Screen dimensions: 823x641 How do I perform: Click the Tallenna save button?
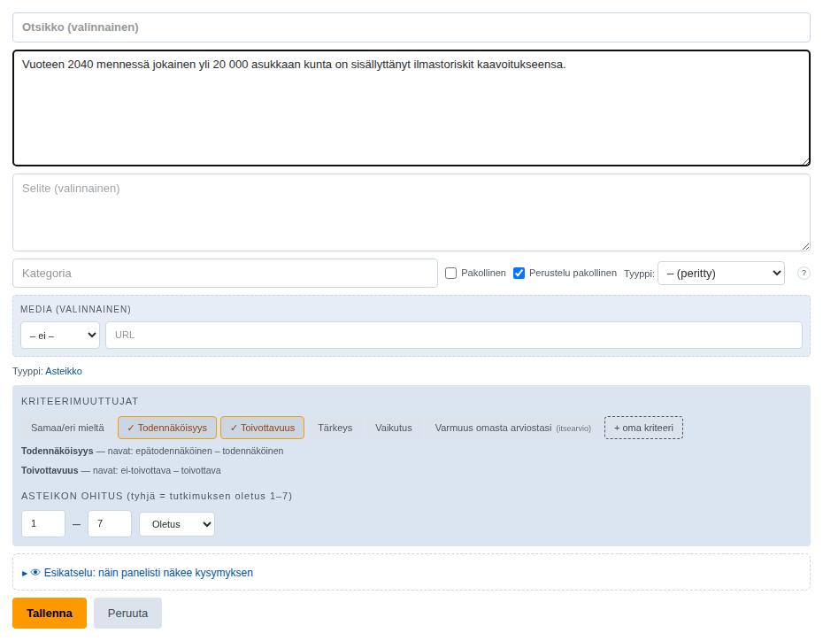[x=50, y=614]
